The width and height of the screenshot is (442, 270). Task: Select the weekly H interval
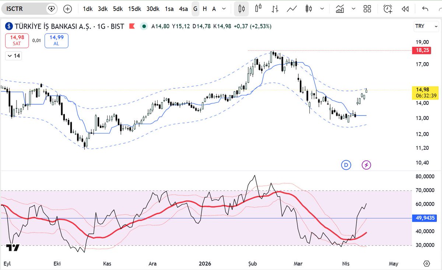tap(205, 8)
